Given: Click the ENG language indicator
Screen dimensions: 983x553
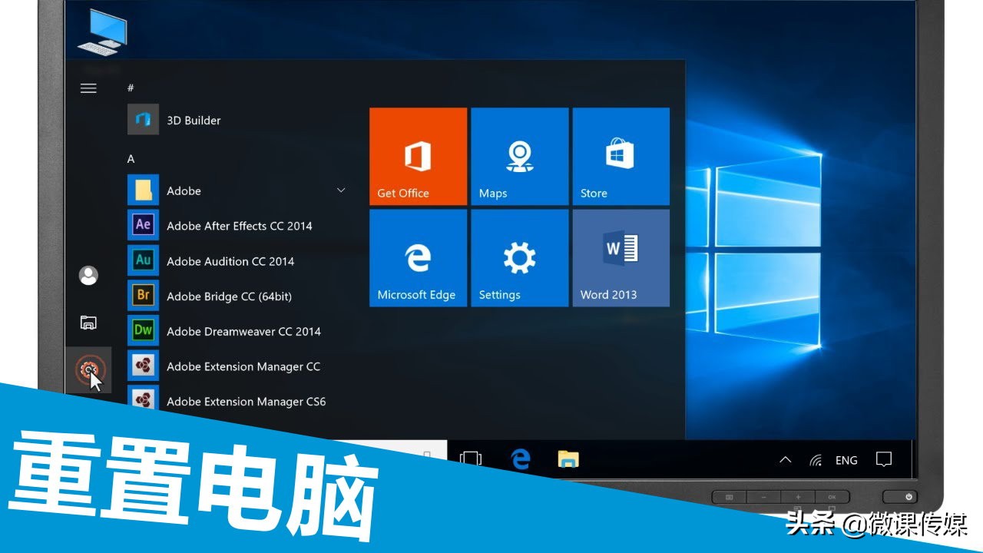Looking at the screenshot, I should point(846,460).
